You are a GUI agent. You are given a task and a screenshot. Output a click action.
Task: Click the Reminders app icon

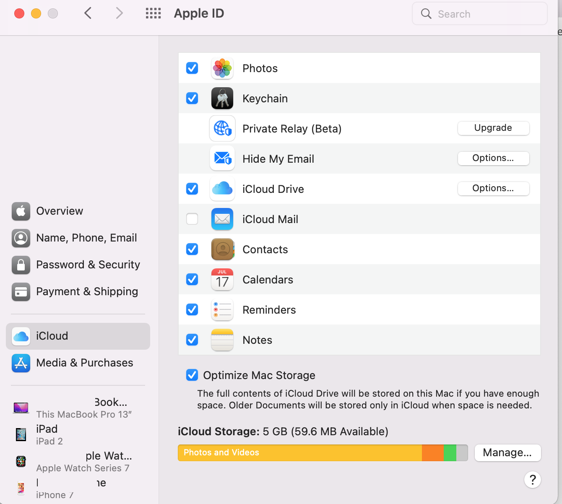(x=222, y=310)
